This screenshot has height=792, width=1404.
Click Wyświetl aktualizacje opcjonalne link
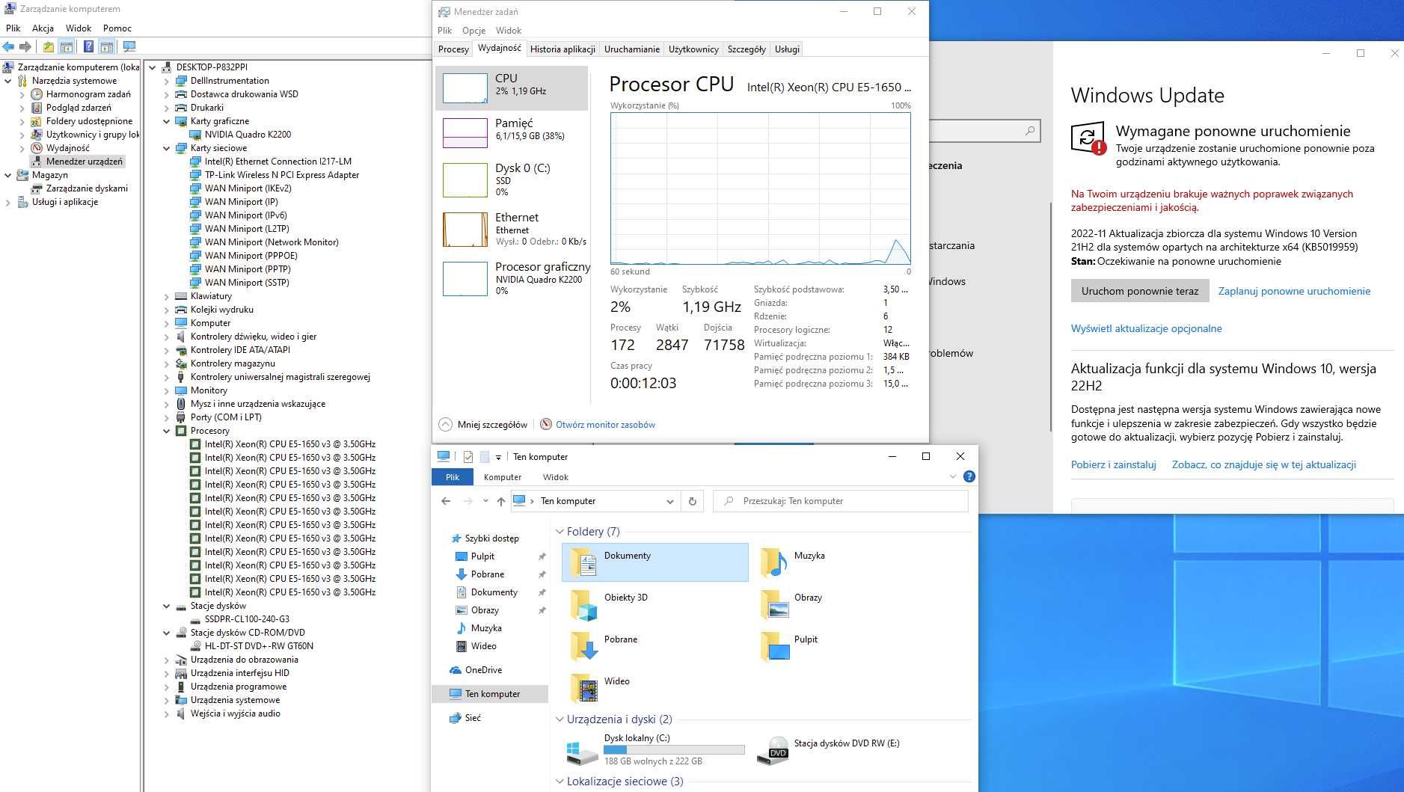(x=1146, y=328)
